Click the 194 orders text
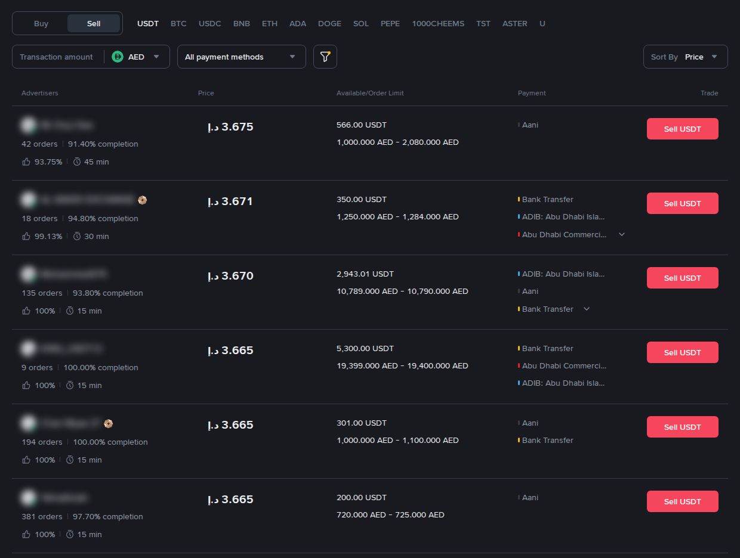This screenshot has height=558, width=740. point(42,442)
